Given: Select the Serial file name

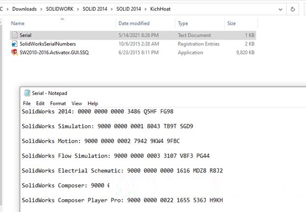Looking at the screenshot, I should point(25,35).
